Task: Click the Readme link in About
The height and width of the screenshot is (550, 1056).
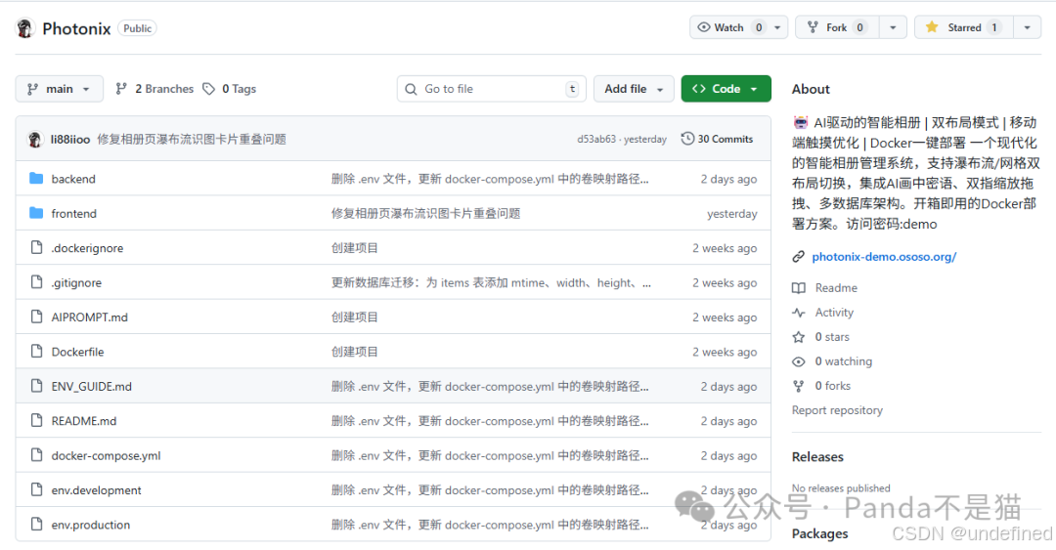Action: [836, 287]
